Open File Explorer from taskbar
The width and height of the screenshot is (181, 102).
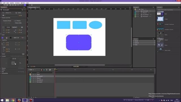point(7,100)
